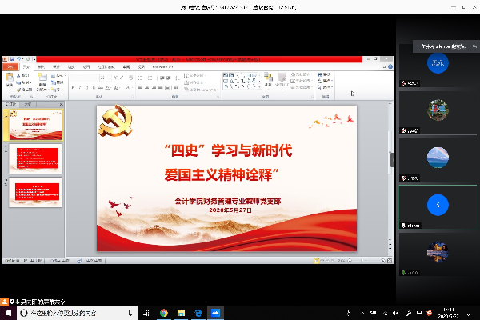Collapse the participant video panel with the side arrow
The width and height of the screenshot is (480, 320).
point(392,159)
